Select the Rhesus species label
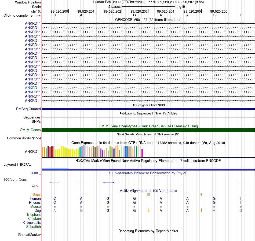The width and height of the screenshot is (255, 241). (35, 202)
